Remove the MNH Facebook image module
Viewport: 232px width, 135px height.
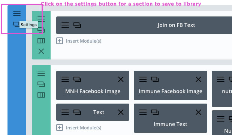coord(121,79)
